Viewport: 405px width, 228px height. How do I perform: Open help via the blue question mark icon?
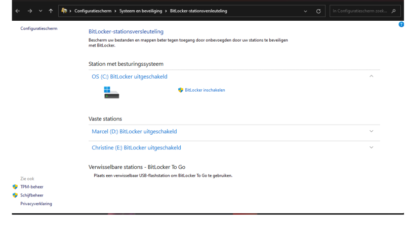point(401,24)
